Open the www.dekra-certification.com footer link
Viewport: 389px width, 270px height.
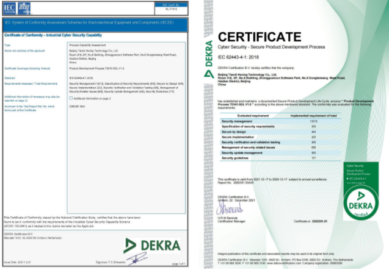[283, 263]
